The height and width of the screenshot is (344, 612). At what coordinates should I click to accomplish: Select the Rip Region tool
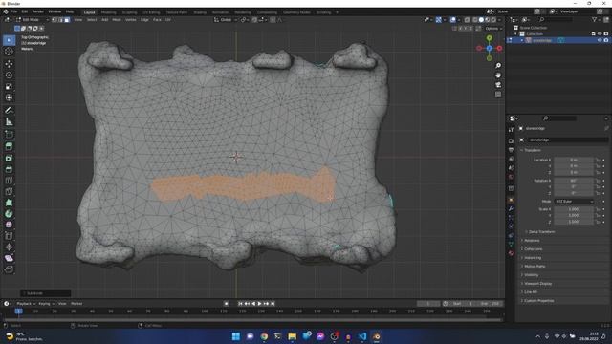click(x=9, y=269)
